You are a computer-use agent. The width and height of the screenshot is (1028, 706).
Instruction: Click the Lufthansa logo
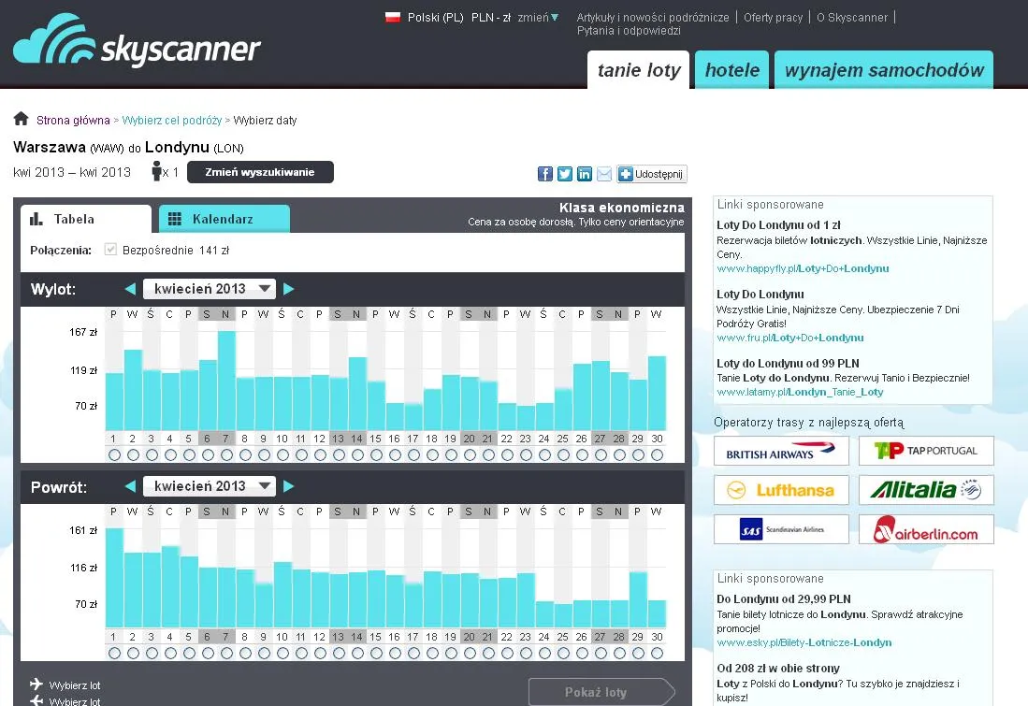[x=781, y=490]
